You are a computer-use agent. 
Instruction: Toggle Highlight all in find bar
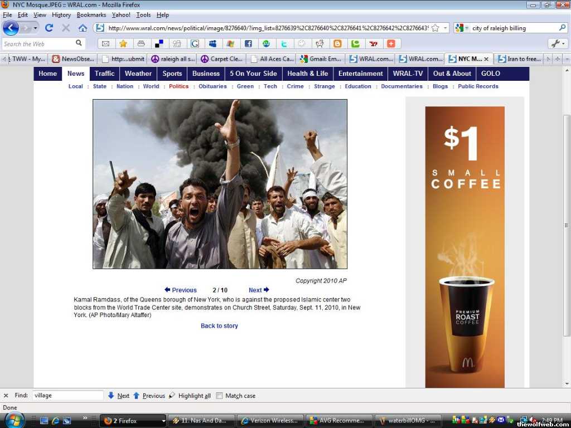(x=190, y=396)
